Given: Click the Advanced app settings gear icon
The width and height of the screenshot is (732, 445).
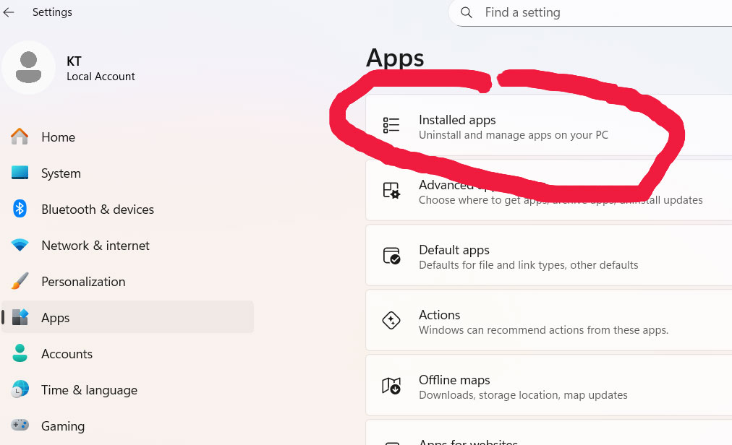Looking at the screenshot, I should [391, 190].
